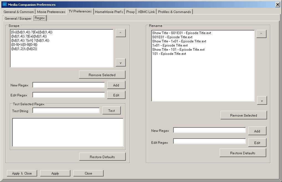Remove selected entry in Rename panel
282x182 pixels.
pyautogui.click(x=244, y=115)
